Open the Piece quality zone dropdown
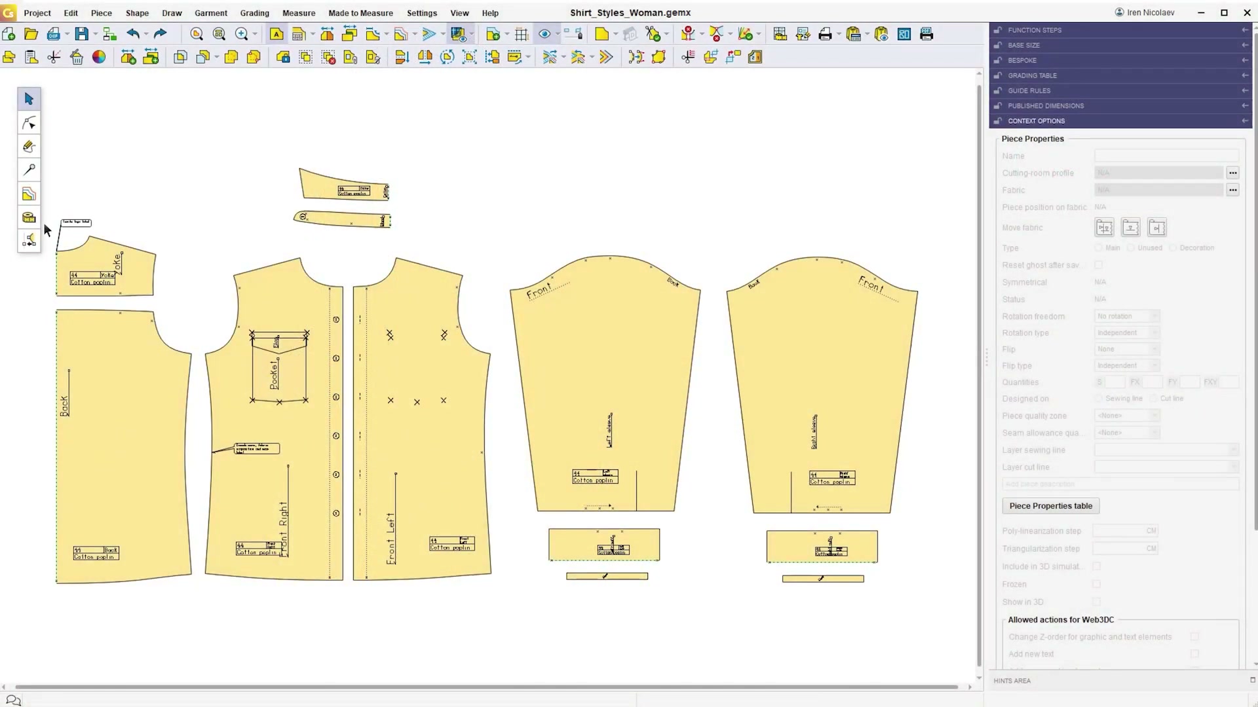The width and height of the screenshot is (1258, 707). point(1127,416)
